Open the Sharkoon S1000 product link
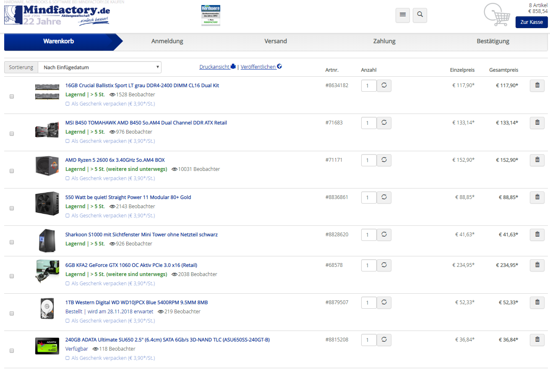550x372 pixels. [141, 235]
